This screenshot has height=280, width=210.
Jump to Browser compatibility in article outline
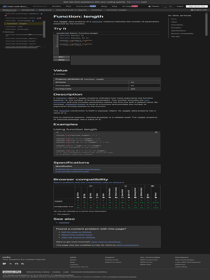(182, 34)
